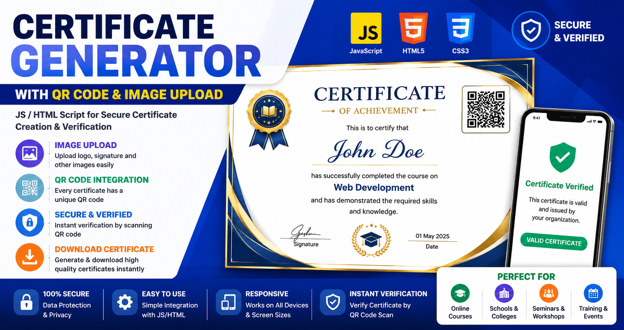
Task: Click the Online Courses label
Action: coord(460,312)
